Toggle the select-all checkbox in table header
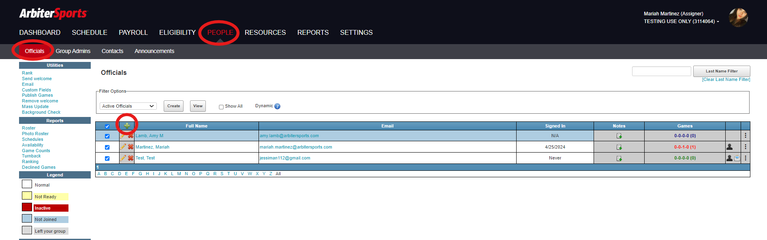This screenshot has height=240, width=767. [107, 126]
